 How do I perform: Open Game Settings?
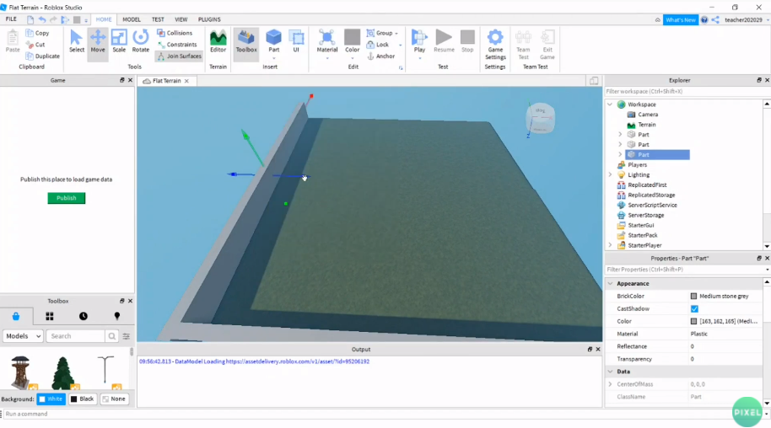495,44
